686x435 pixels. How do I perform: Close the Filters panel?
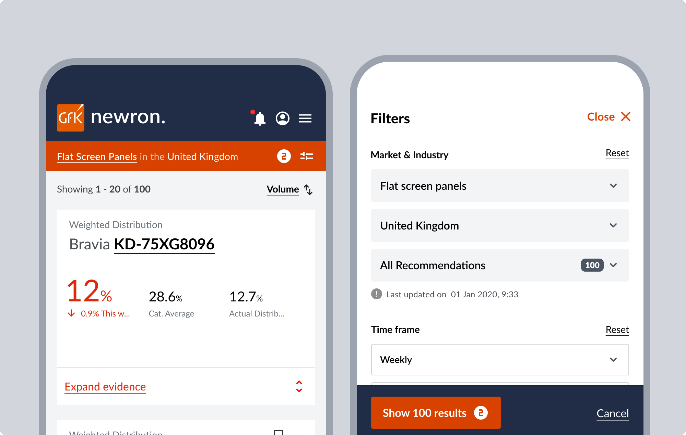tap(608, 117)
